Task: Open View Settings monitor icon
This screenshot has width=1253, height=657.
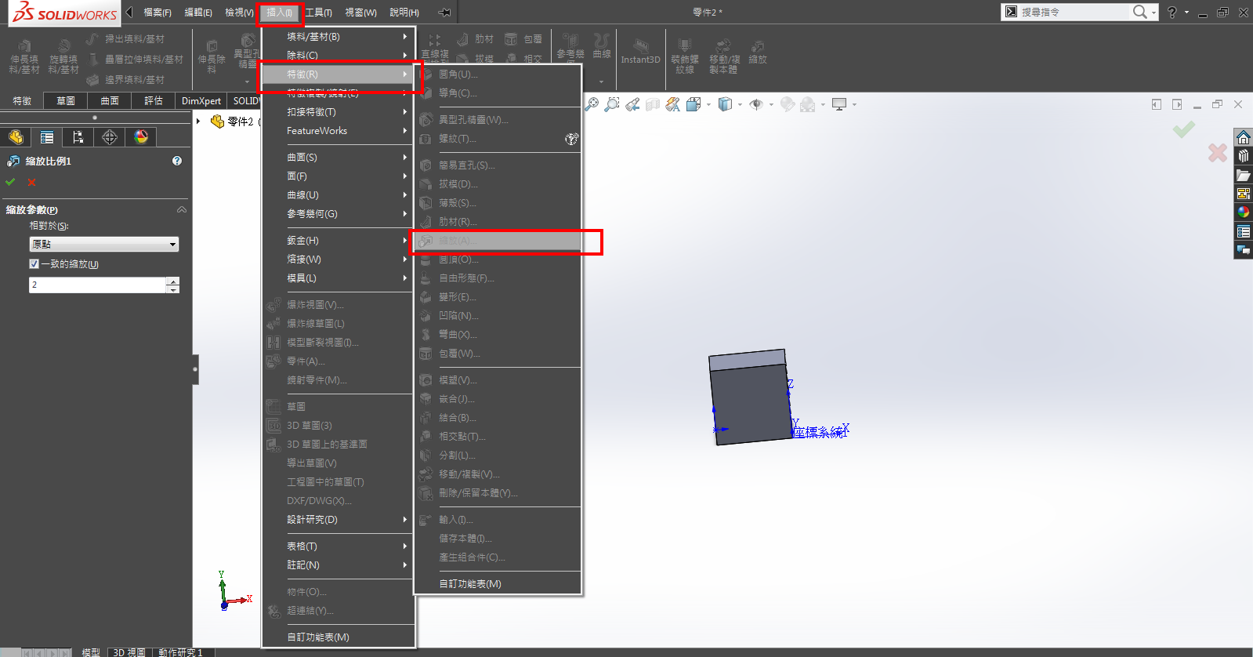Action: 839,104
